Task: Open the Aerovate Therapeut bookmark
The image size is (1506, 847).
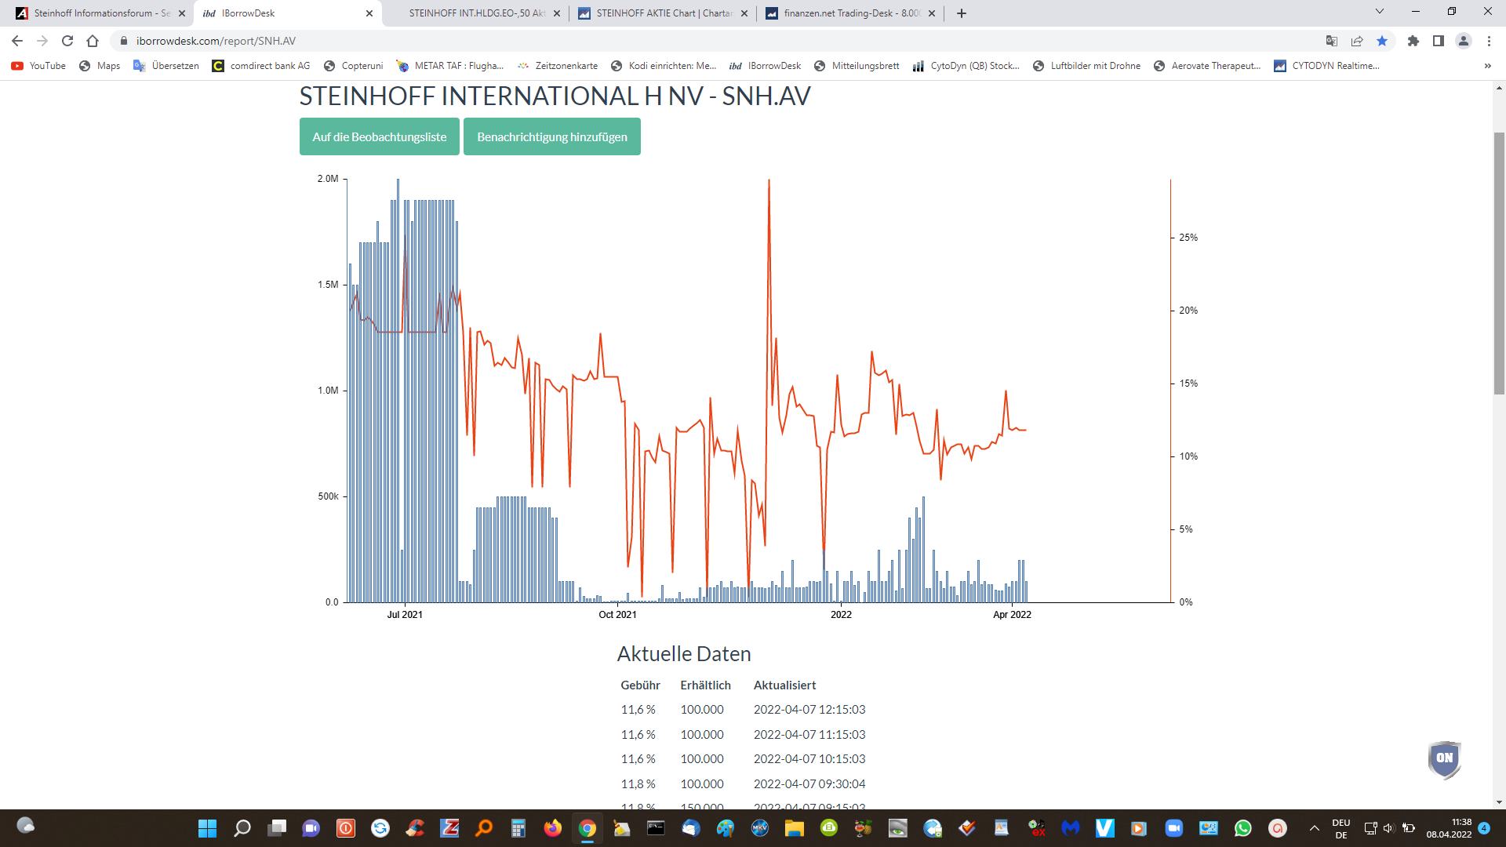Action: coord(1207,66)
